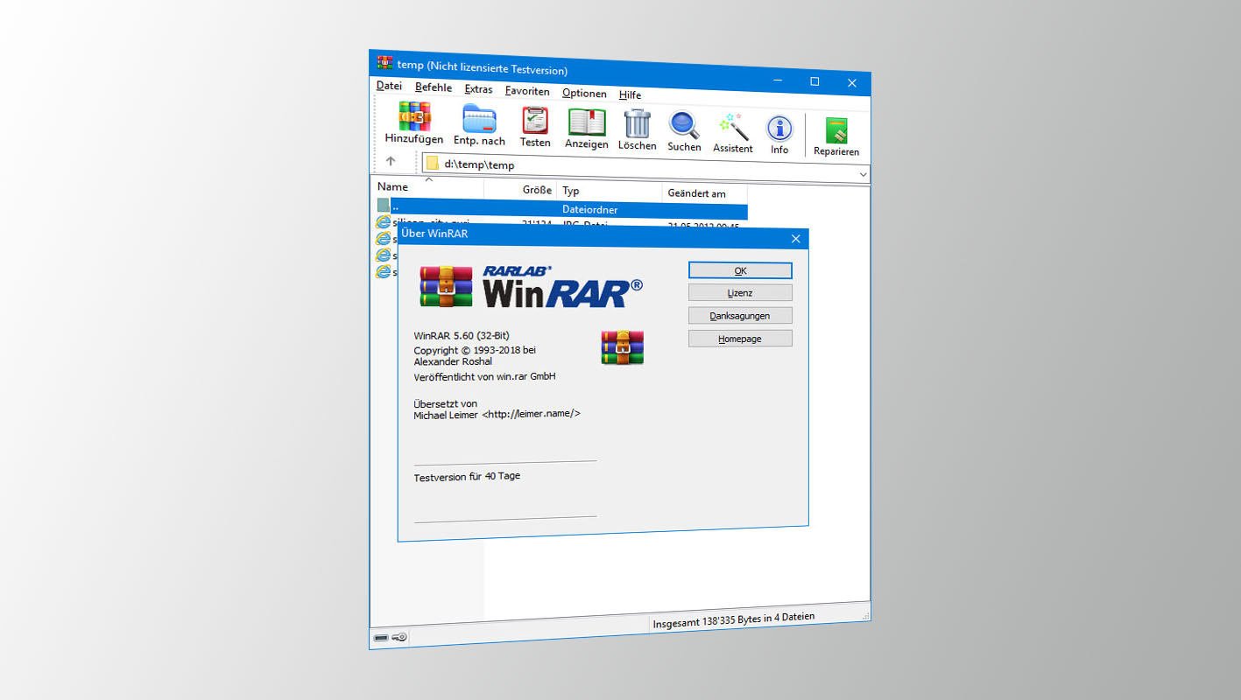Screen dimensions: 1241x700
Task: Close the Über WinRAR dialog
Action: coord(795,239)
